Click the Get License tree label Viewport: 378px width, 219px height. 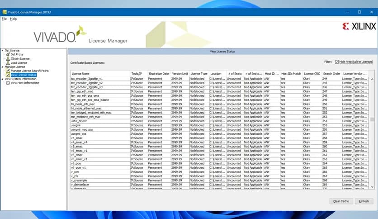pos(12,50)
